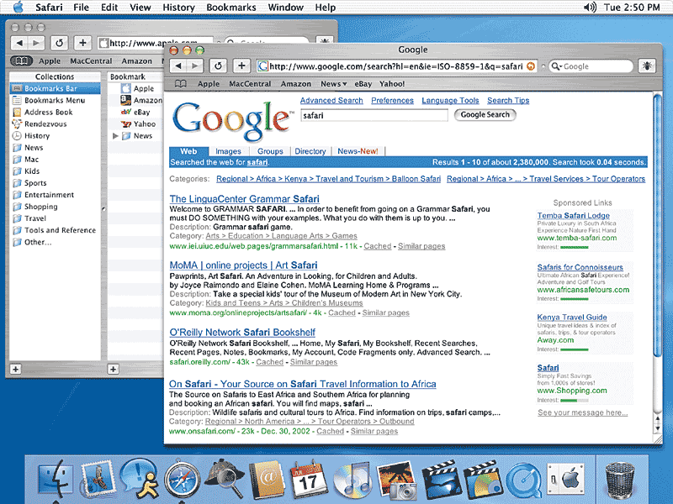Open the Advanced Search link
673x504 pixels.
tap(331, 101)
